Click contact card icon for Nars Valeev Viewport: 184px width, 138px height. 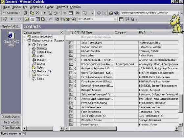(x=71, y=55)
